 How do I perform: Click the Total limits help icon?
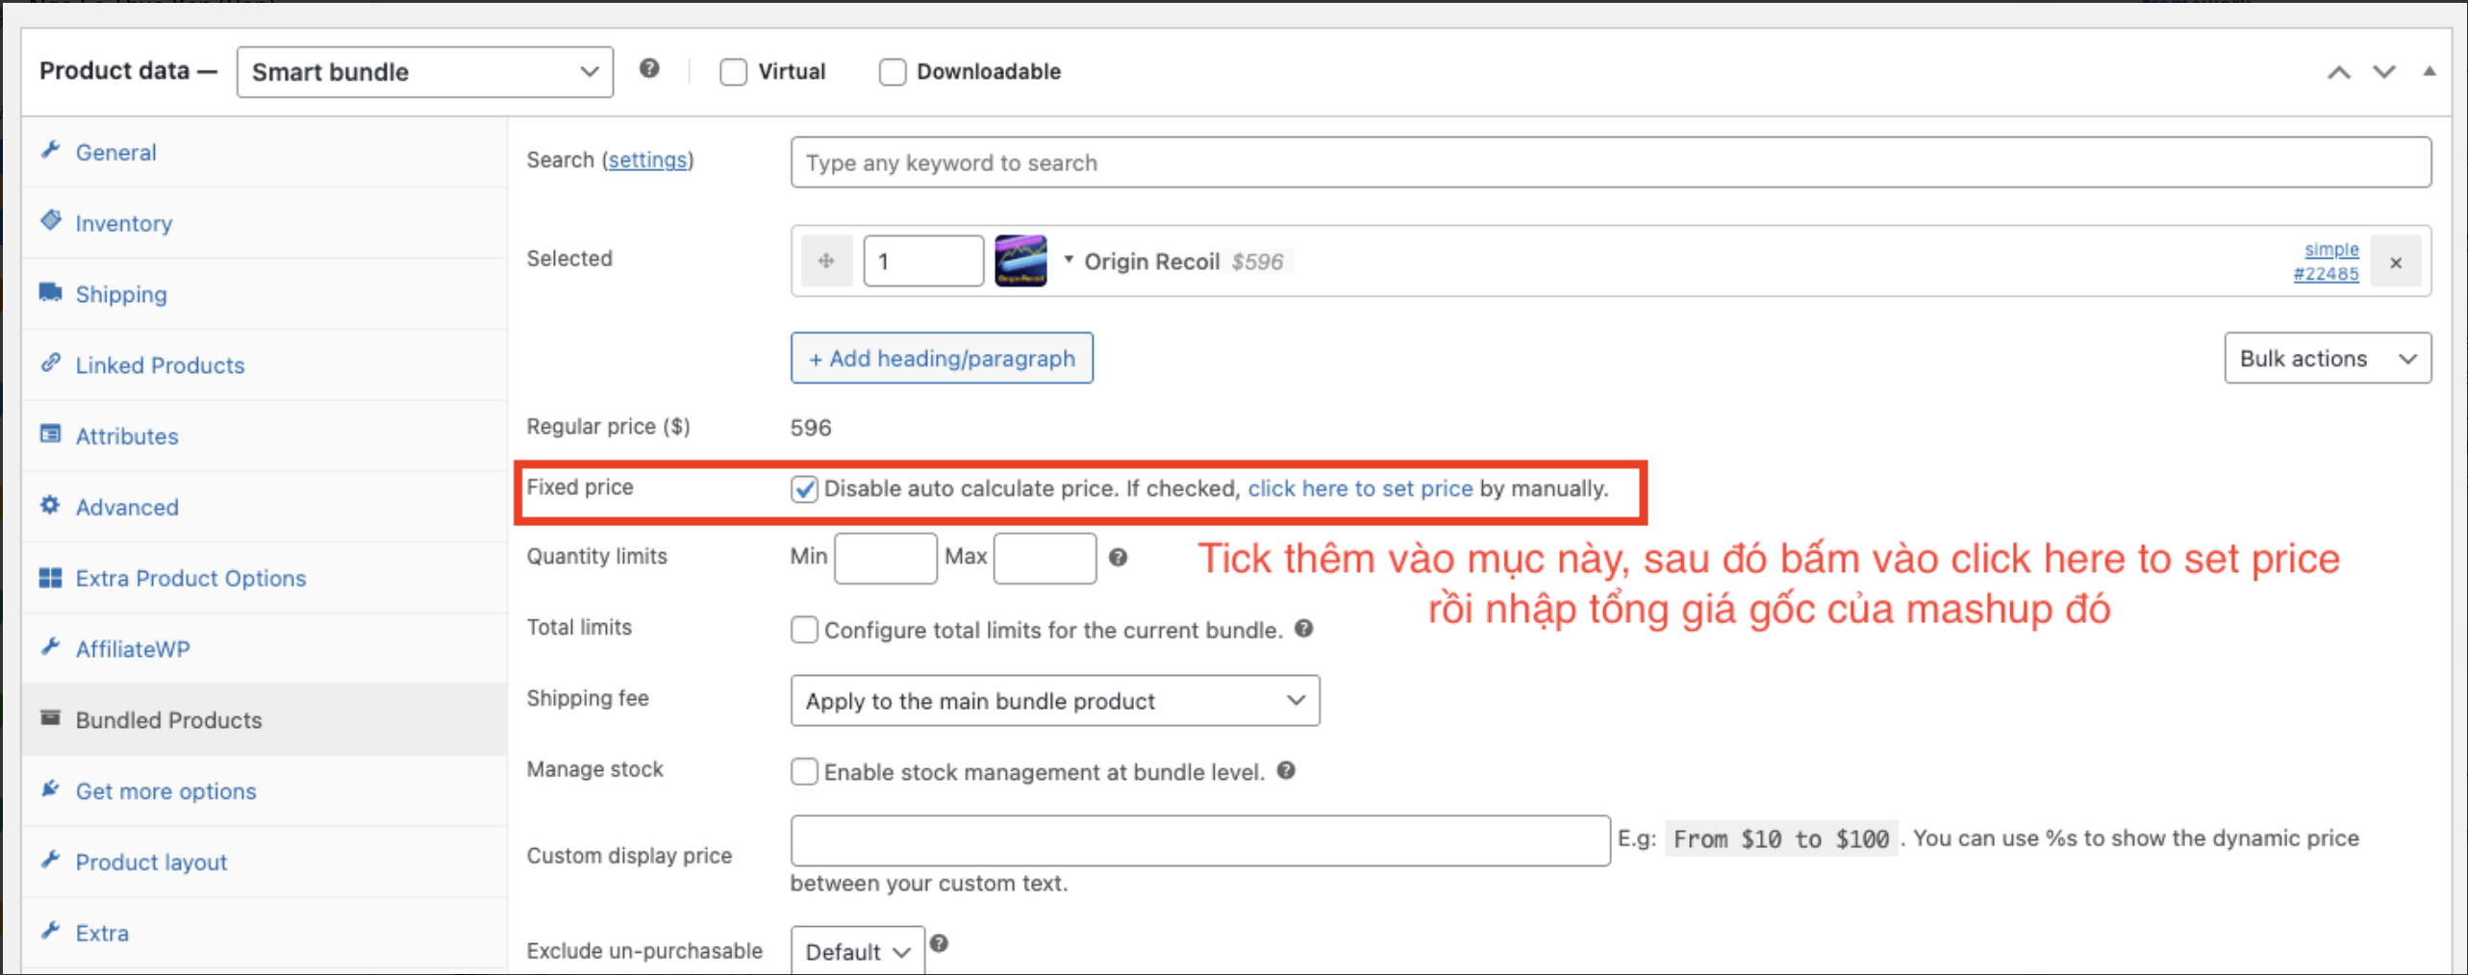(1303, 629)
